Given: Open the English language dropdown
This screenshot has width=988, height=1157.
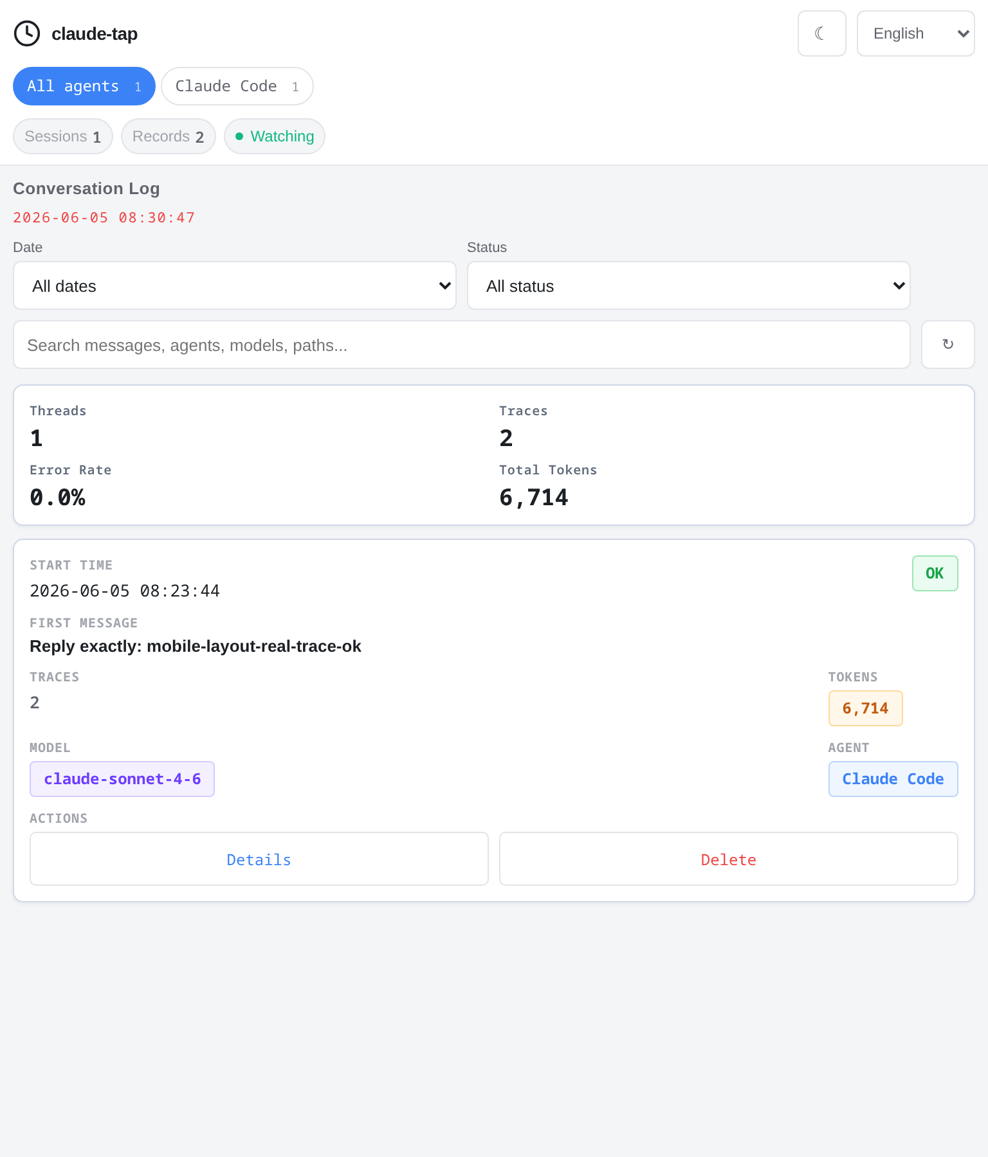Looking at the screenshot, I should [916, 33].
